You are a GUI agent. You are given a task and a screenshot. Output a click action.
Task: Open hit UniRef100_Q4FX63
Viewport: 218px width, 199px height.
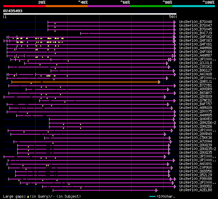coord(196,41)
